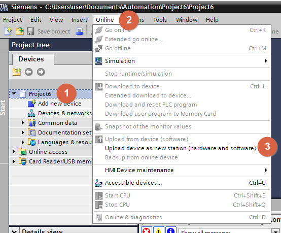This screenshot has width=281, height=233.
Task: Click the forward arrow in project tree
Action: [x=41, y=72]
